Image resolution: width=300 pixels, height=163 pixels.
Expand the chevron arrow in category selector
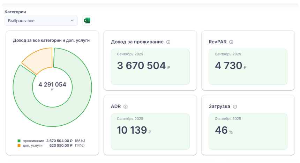click(72, 21)
